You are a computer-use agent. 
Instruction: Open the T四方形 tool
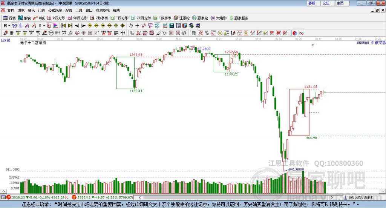[x=119, y=18]
